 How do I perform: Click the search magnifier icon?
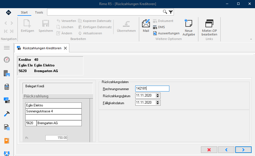click(x=165, y=12)
